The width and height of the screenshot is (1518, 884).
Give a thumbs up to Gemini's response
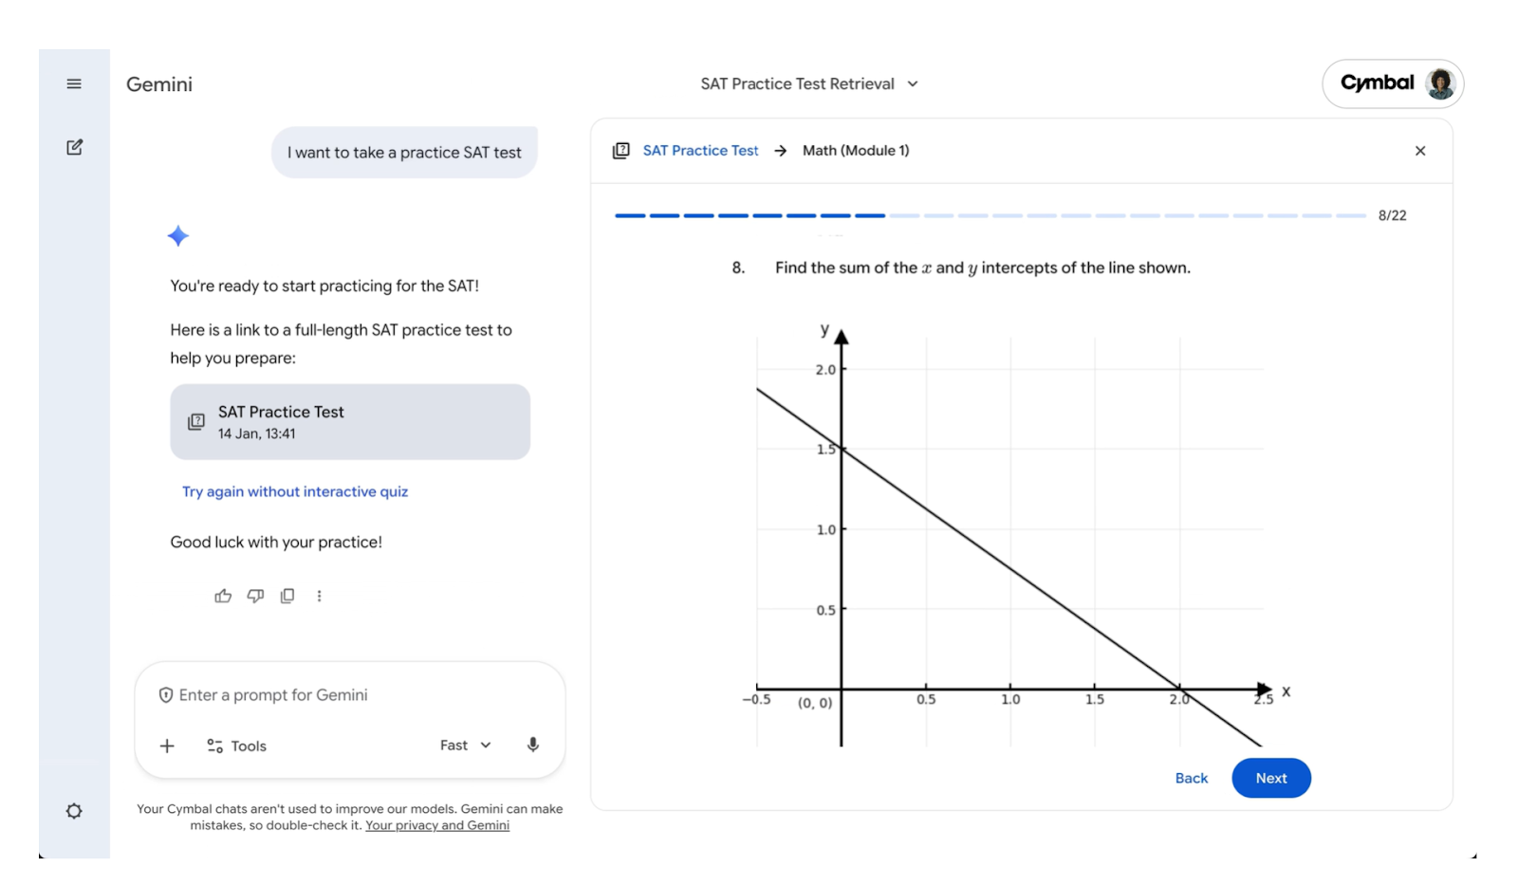tap(222, 596)
